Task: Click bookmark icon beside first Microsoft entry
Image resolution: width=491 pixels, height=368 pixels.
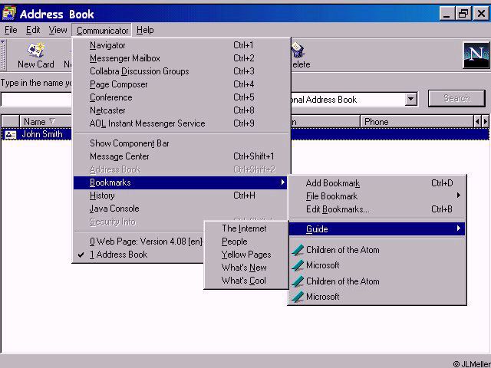Action: point(298,265)
